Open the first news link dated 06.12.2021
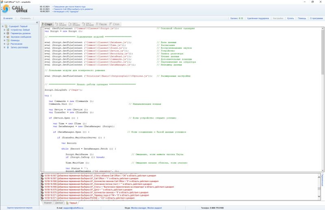This screenshot has height=210, width=325. (69, 6)
